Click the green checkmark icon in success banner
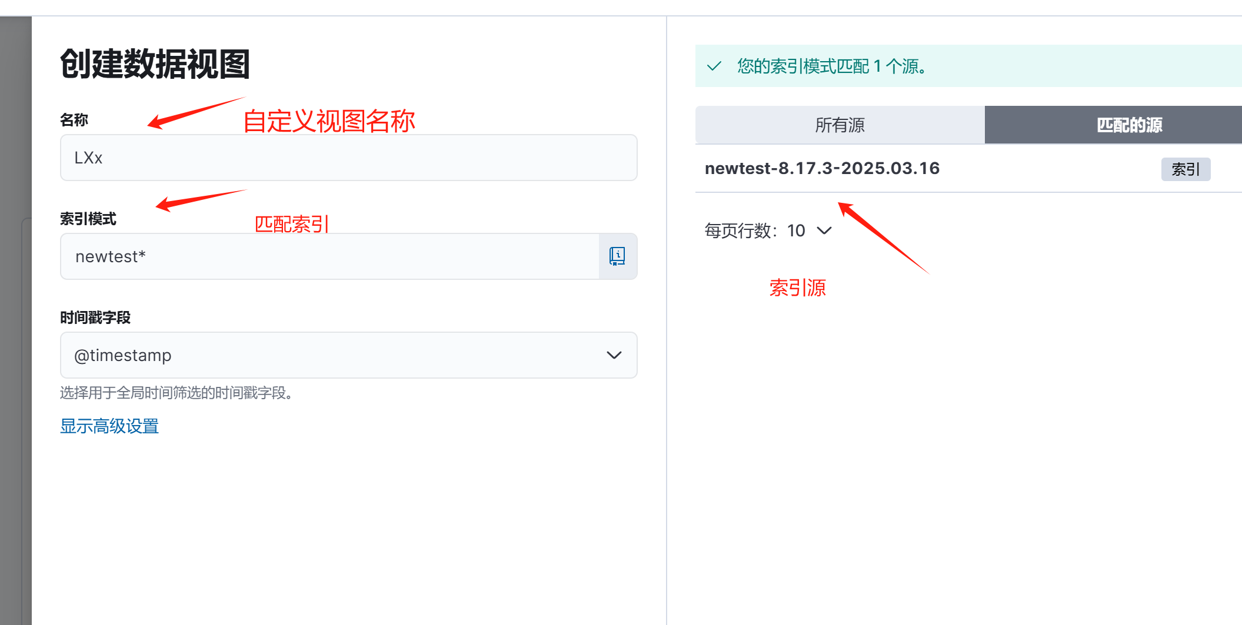1242x625 pixels. 714,66
